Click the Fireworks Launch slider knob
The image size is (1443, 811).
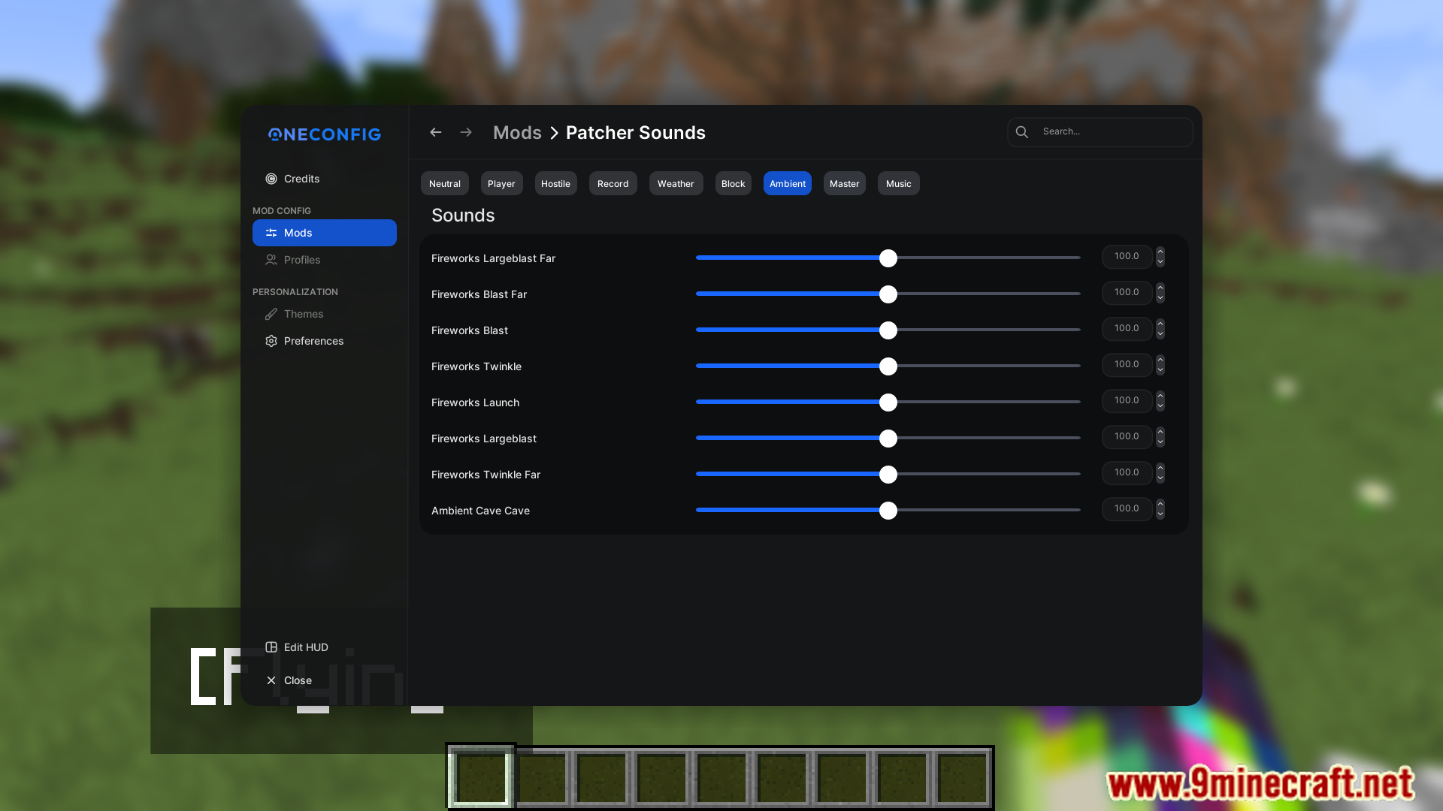click(x=888, y=402)
